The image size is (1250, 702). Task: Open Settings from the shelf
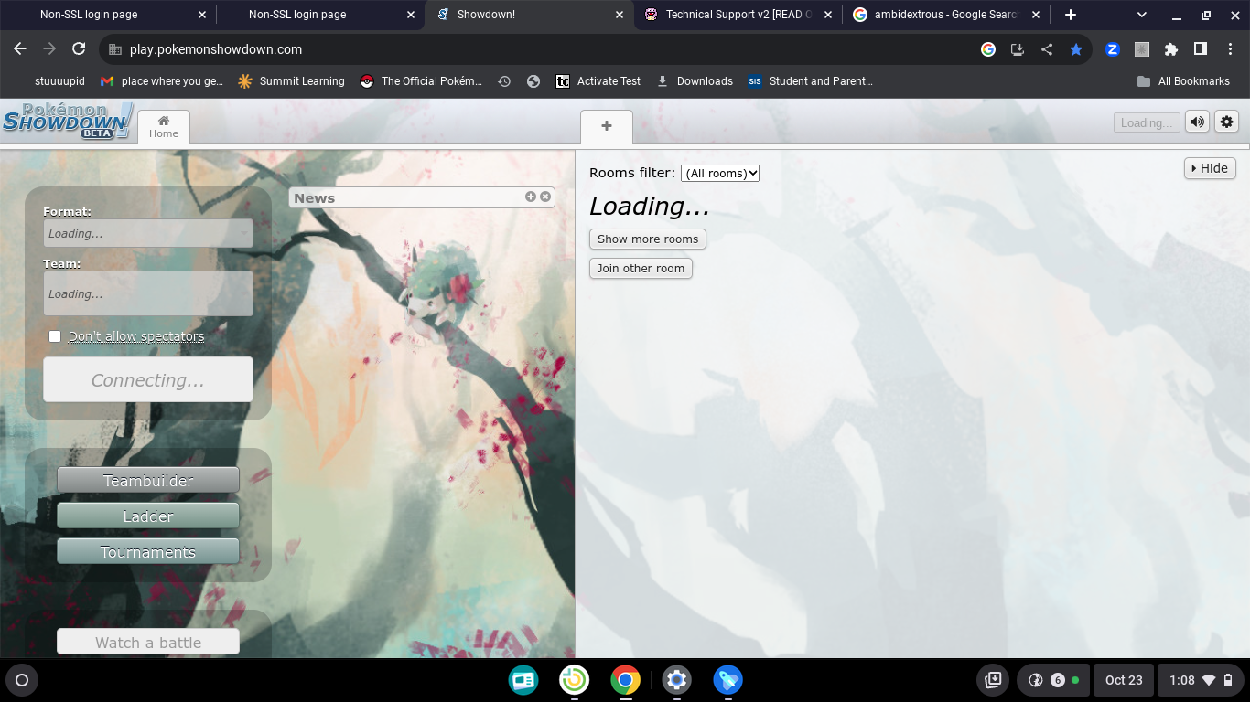click(x=677, y=680)
